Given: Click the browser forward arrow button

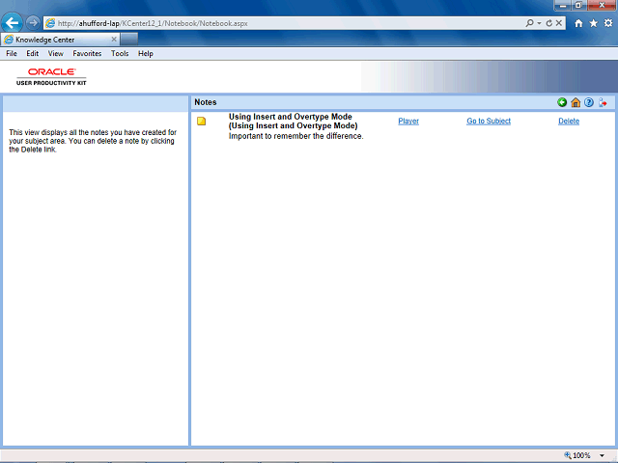Looking at the screenshot, I should [33, 23].
